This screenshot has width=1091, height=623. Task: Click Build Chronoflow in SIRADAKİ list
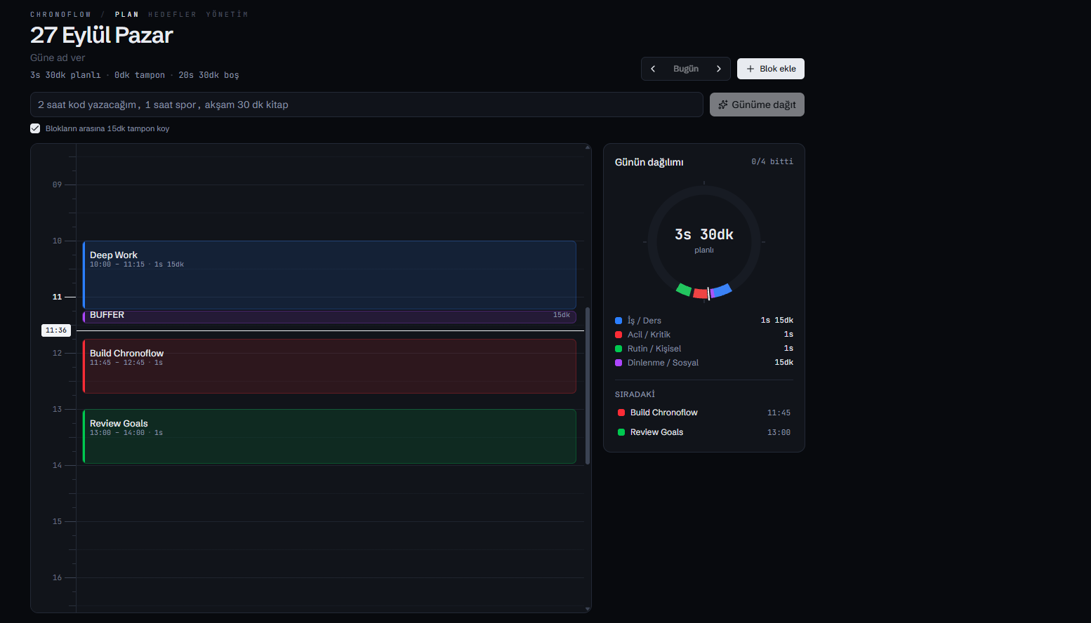(663, 413)
